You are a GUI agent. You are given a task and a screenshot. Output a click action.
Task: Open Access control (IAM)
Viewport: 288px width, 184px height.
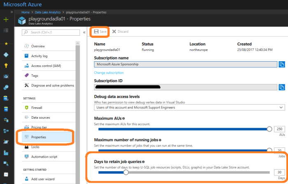tap(46, 66)
